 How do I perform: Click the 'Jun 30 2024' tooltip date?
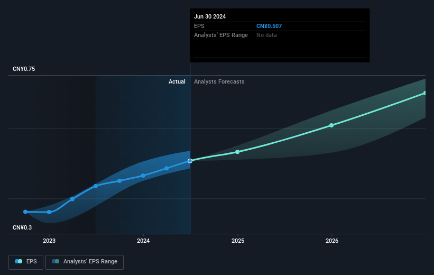pyautogui.click(x=210, y=16)
